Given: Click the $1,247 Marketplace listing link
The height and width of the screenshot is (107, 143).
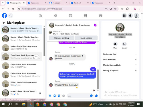Looking at the screenshot, I should coord(66,34).
